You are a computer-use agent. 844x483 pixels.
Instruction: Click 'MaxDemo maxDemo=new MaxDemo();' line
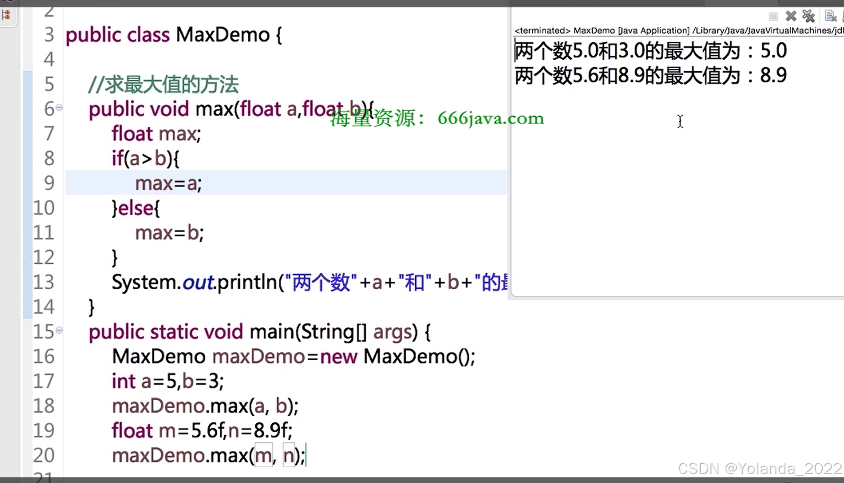pos(294,356)
